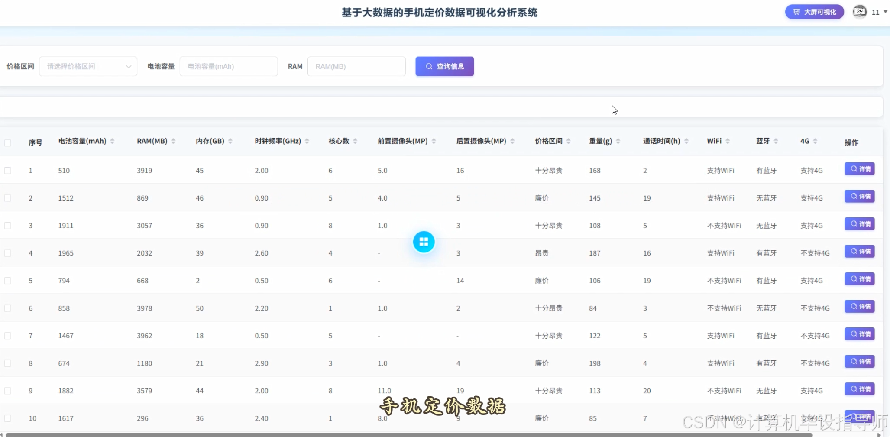Viewport: 890px width, 437px height.
Task: Click the 查询信息 query button
Action: click(444, 66)
